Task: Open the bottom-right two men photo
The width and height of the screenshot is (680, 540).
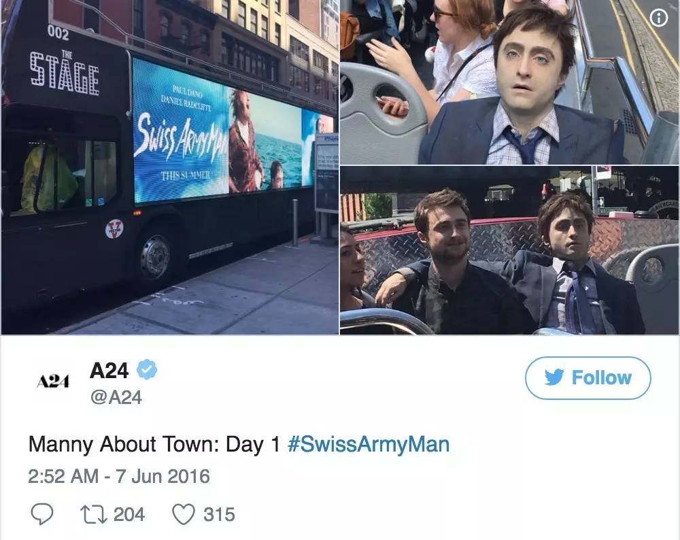Action: (x=509, y=250)
